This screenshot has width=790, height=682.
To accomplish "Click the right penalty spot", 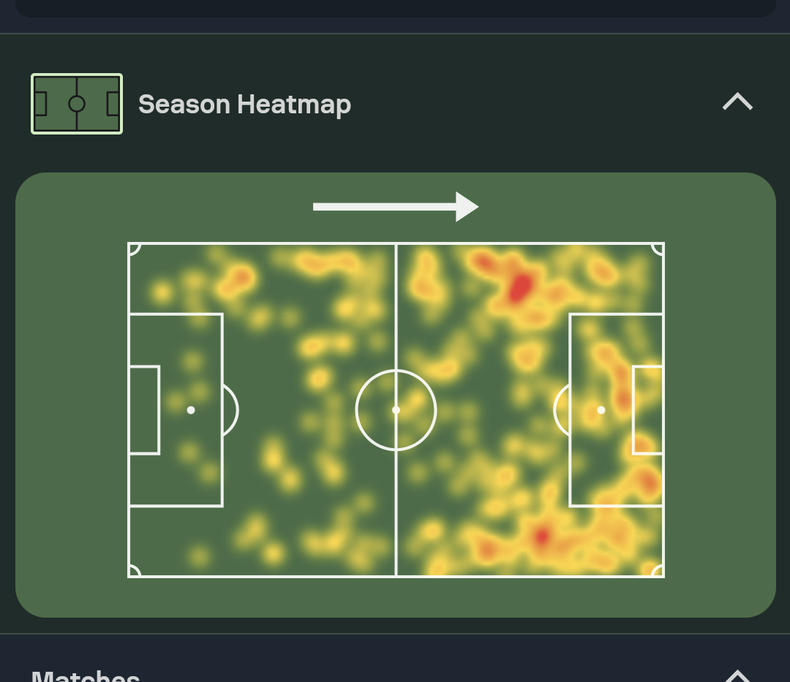I will pos(601,410).
